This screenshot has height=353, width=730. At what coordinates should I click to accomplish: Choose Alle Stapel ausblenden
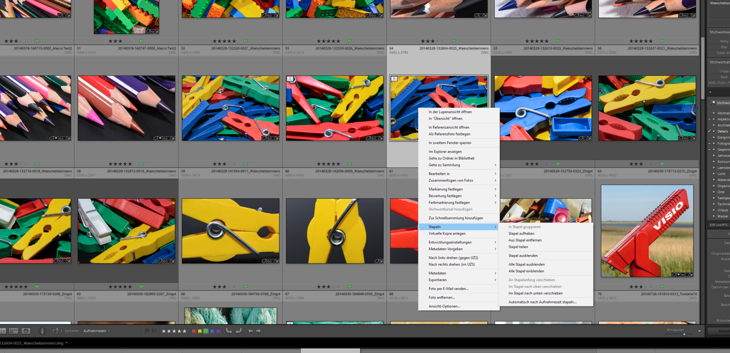coord(546,264)
